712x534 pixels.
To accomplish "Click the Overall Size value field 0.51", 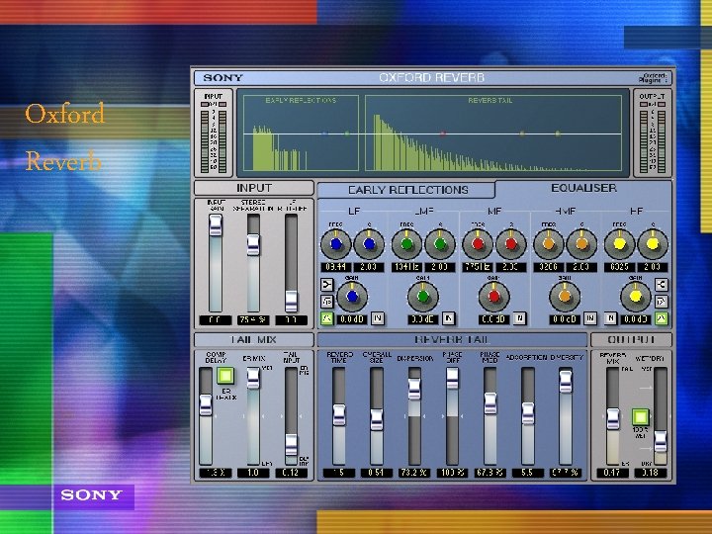I will click(377, 473).
